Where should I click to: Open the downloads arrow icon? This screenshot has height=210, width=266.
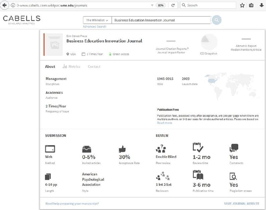[261, 5]
